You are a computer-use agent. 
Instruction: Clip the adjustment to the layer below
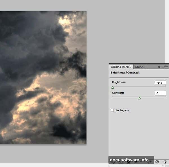click(x=128, y=162)
